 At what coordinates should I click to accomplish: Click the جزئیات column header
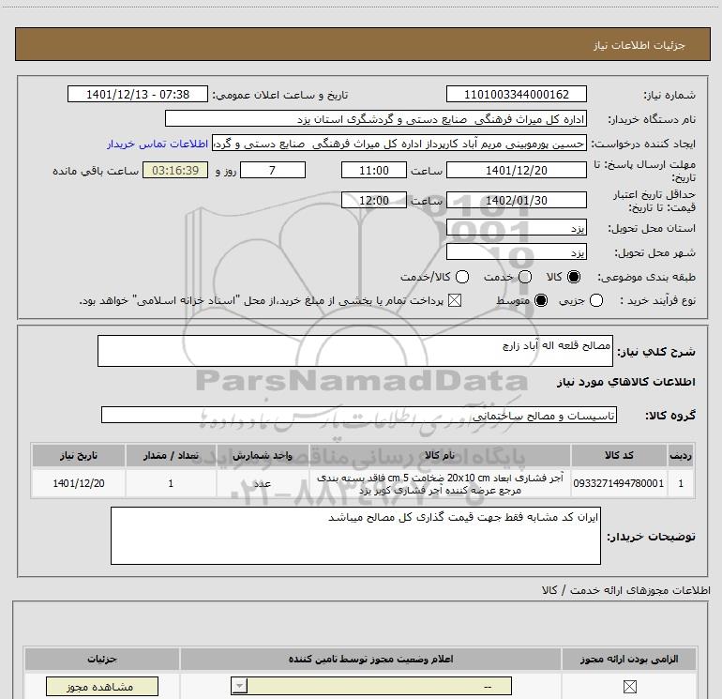[x=102, y=659]
